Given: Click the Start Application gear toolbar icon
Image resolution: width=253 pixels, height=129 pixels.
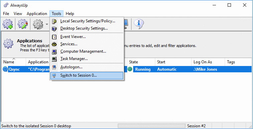Looking at the screenshot, I should click(x=38, y=24).
